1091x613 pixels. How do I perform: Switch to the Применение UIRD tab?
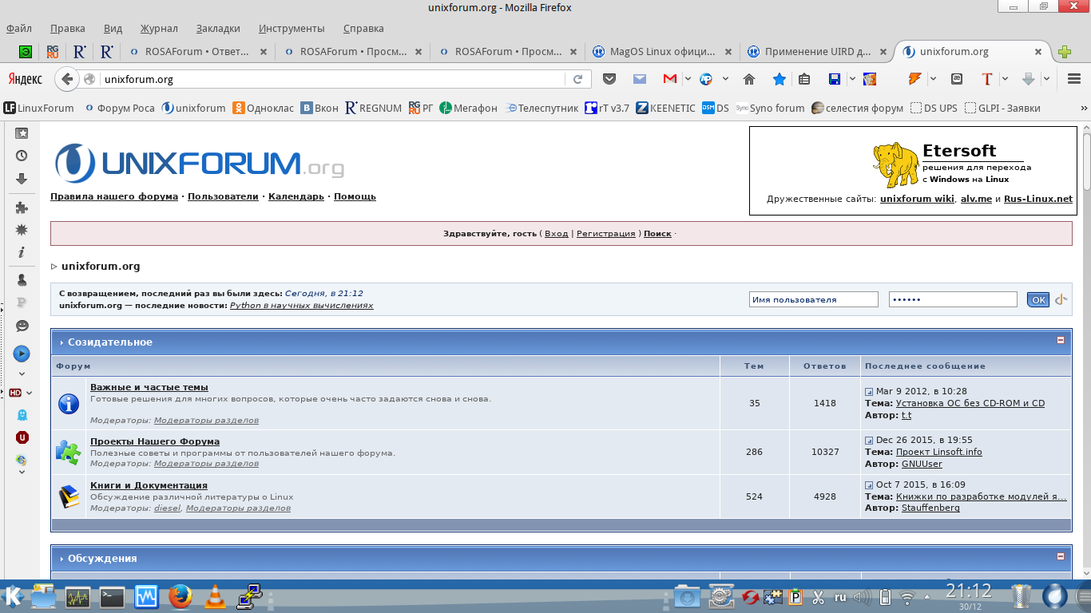click(x=815, y=52)
